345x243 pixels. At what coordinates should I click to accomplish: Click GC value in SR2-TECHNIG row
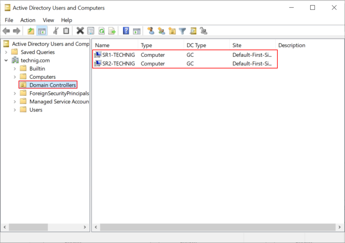coord(190,64)
